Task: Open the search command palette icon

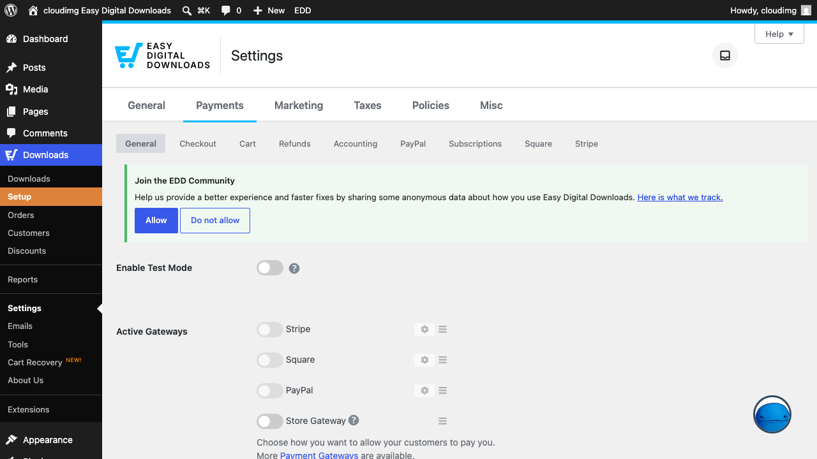Action: tap(187, 10)
